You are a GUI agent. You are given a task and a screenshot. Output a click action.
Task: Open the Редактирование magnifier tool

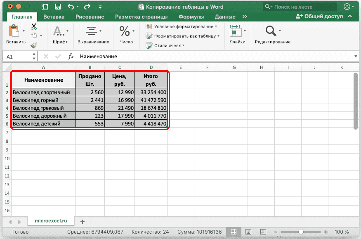click(x=271, y=31)
